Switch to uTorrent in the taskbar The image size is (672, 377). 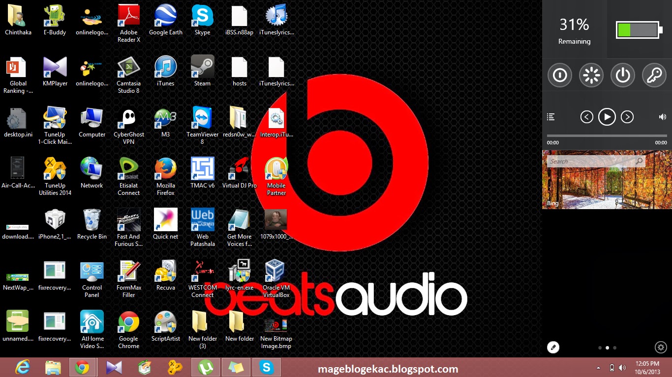tap(205, 367)
